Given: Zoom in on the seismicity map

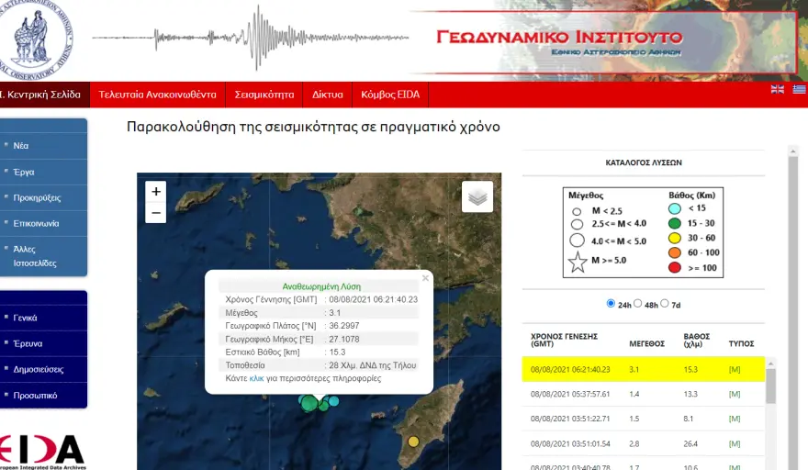Looking at the screenshot, I should click(x=156, y=192).
